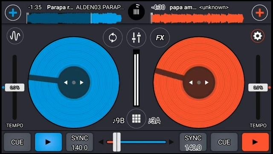
Task: Seek within the orange track waveform
Action: [x=197, y=18]
